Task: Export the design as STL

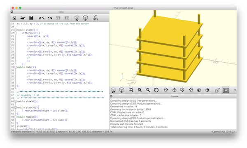Action: click(96, 18)
